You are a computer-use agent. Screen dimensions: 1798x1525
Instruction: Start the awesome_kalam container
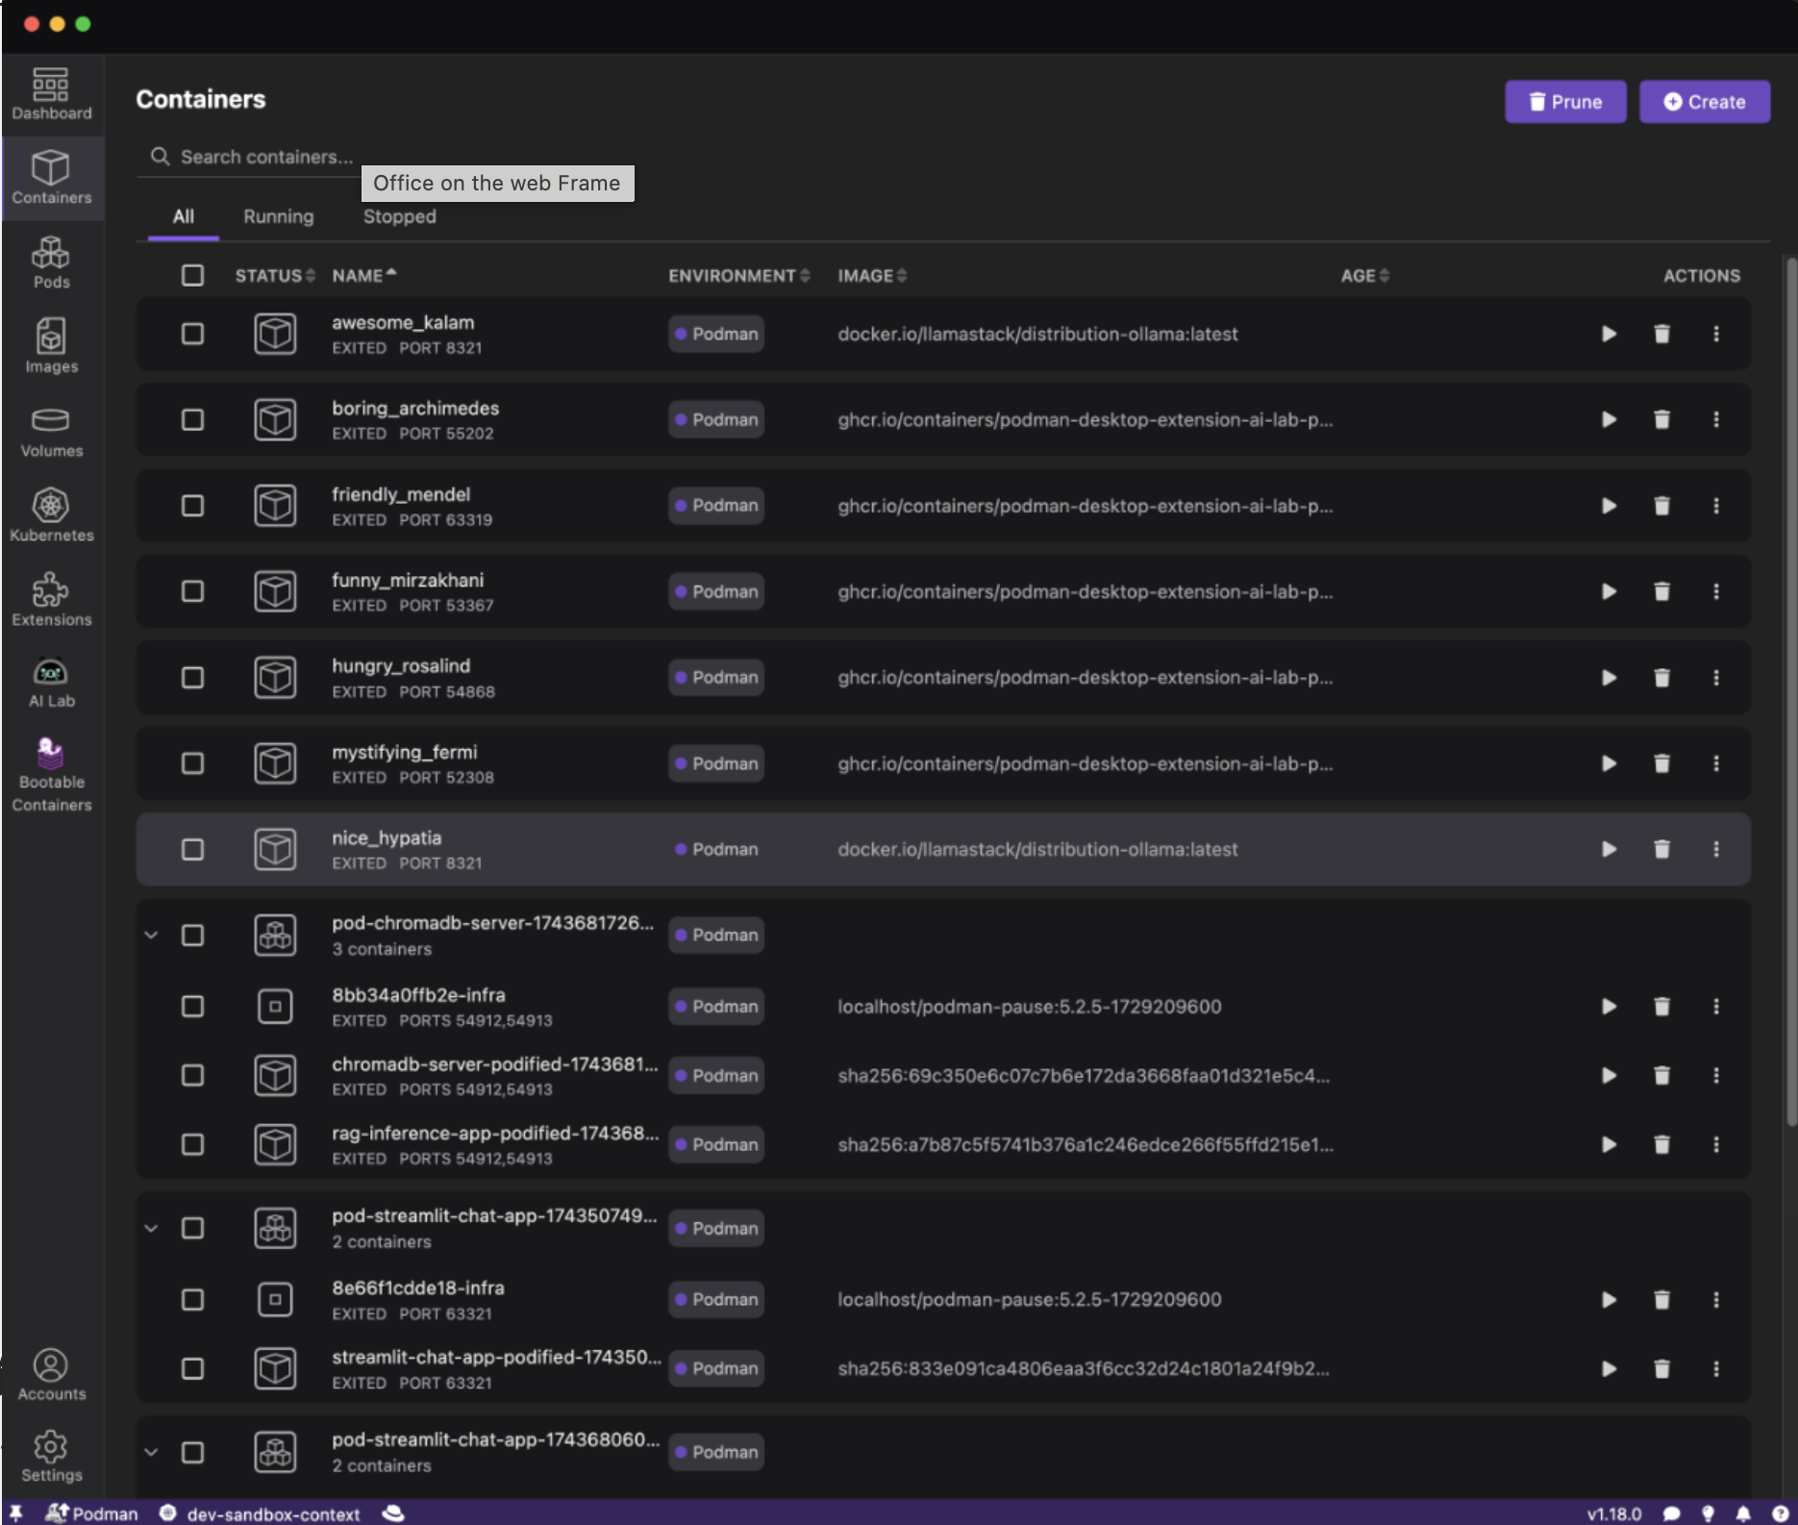(x=1609, y=334)
